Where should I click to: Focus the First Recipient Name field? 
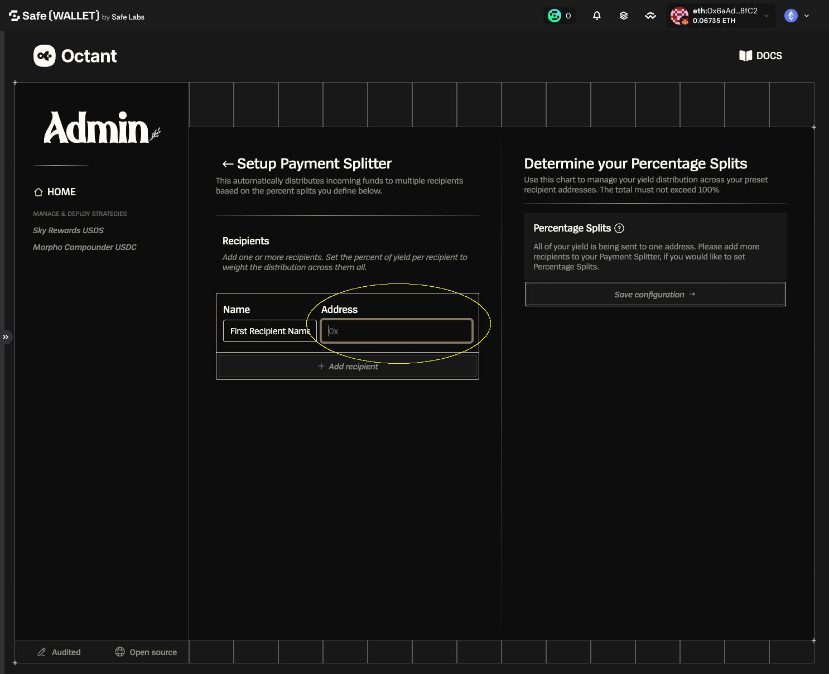point(270,331)
